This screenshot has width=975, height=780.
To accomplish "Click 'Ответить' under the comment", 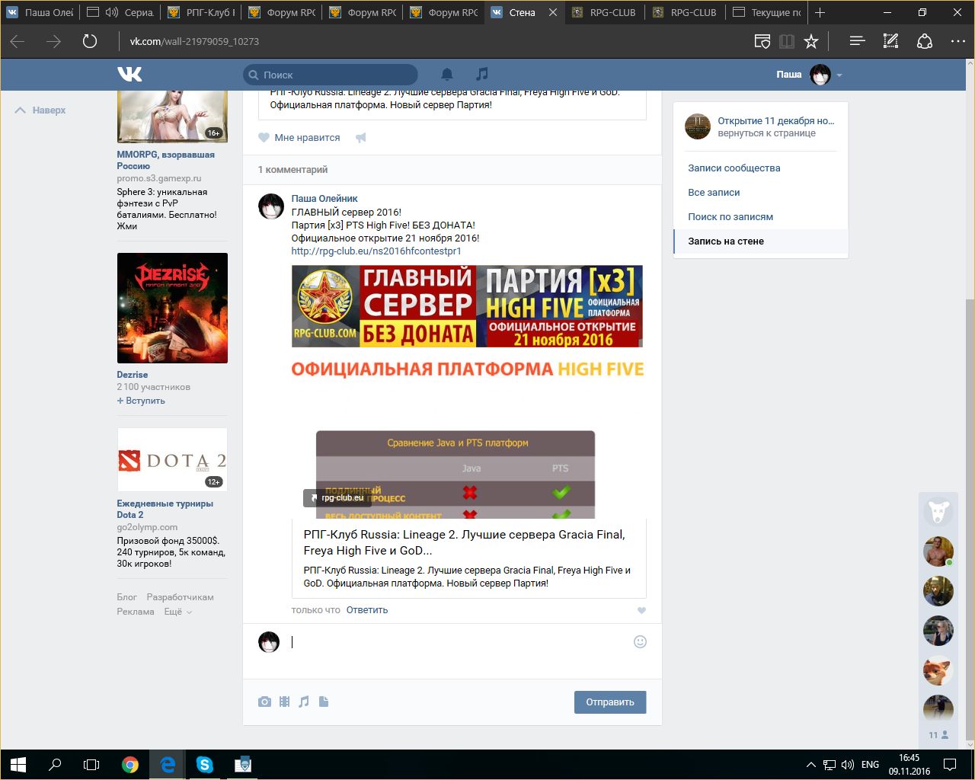I will pos(366,610).
